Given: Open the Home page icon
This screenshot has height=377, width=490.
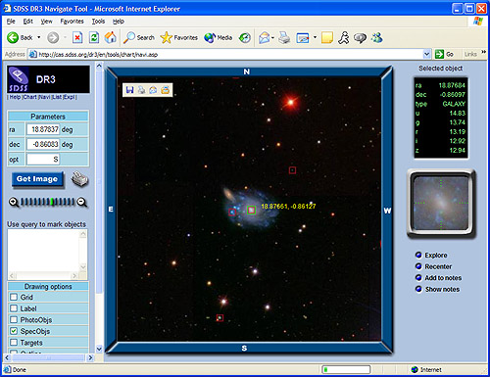Looking at the screenshot, I should (111, 37).
